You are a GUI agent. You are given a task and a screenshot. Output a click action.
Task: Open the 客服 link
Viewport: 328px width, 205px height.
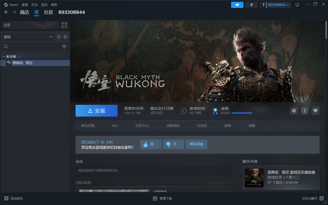(x=252, y=126)
